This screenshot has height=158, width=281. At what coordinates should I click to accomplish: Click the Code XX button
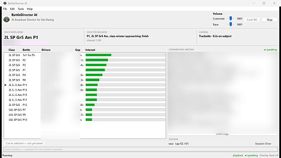coord(252,20)
